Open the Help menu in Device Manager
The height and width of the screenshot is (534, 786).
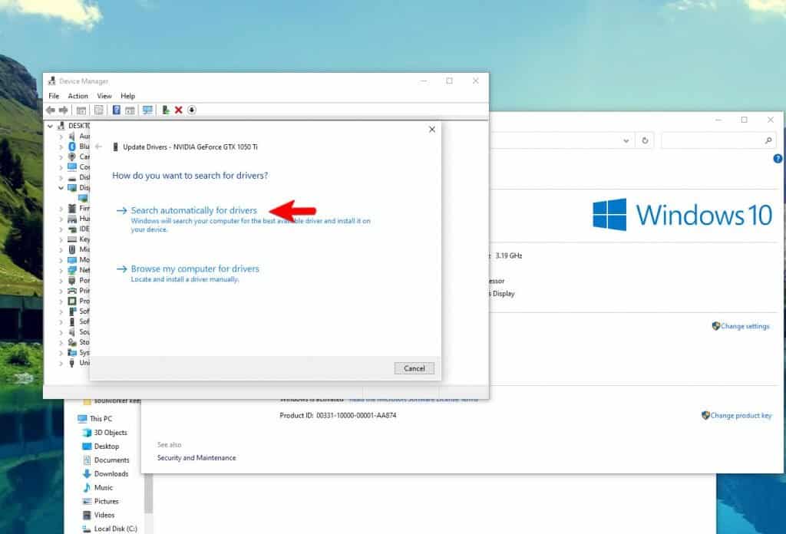click(x=128, y=96)
